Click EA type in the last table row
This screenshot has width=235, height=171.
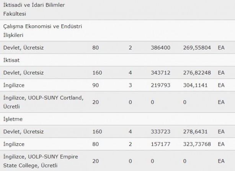pyautogui.click(x=221, y=161)
